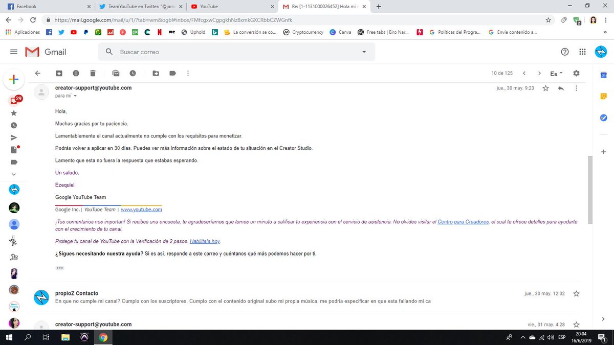
Task: Open search options dropdown arrow
Action: 364,52
